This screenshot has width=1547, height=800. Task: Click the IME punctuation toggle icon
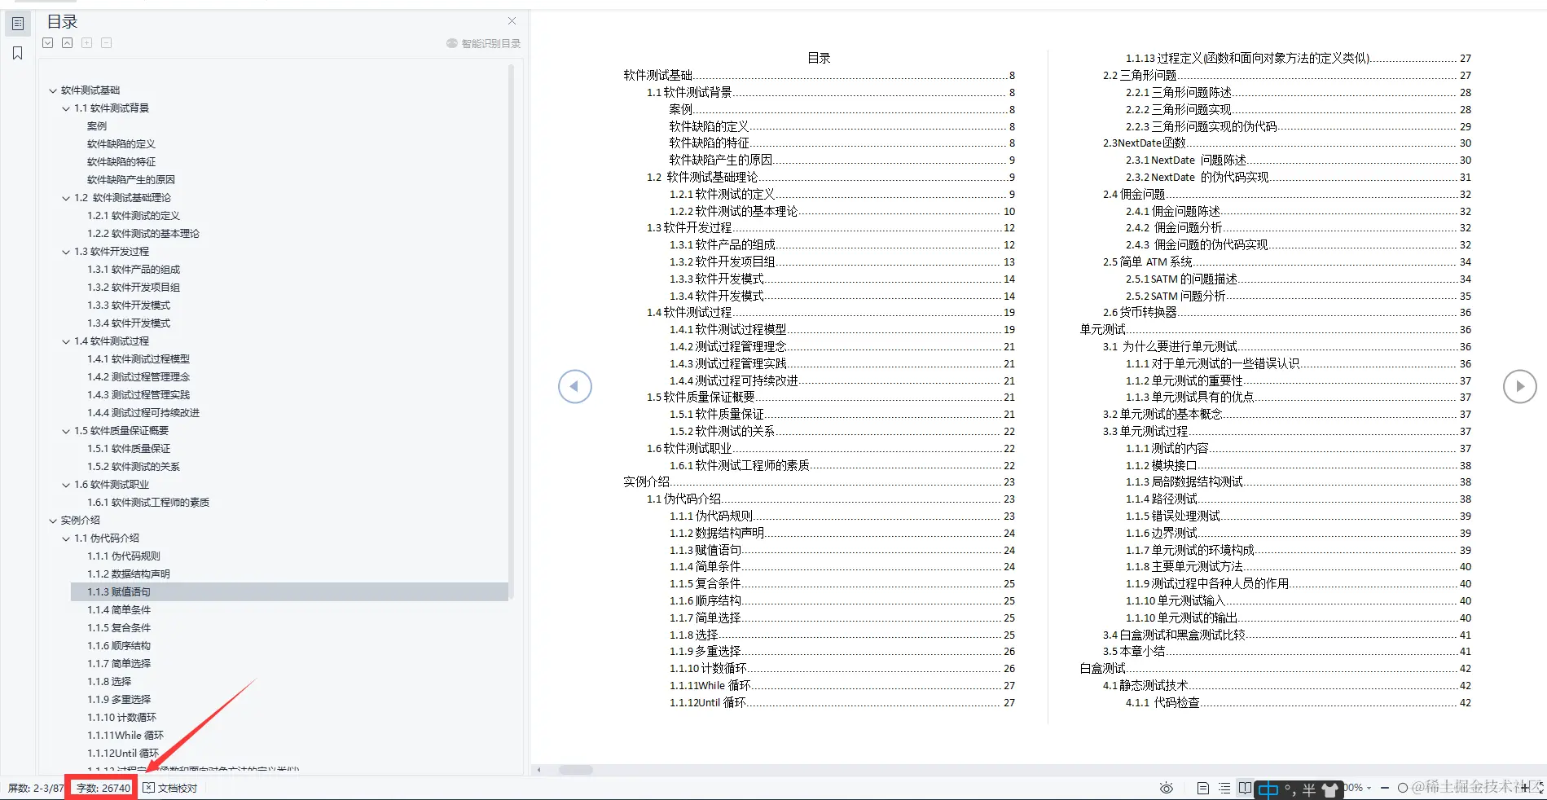pyautogui.click(x=1290, y=789)
